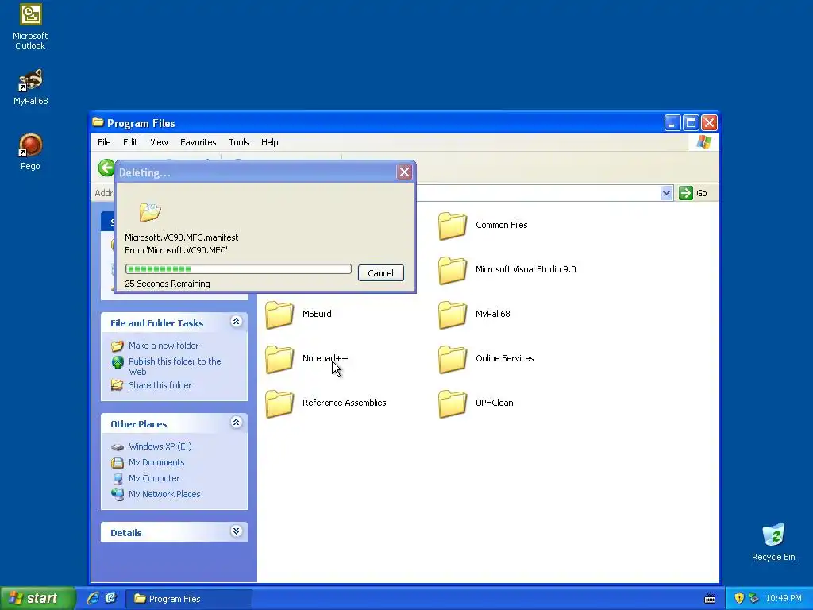Click the green Back arrow button
This screenshot has height=610, width=813.
106,168
